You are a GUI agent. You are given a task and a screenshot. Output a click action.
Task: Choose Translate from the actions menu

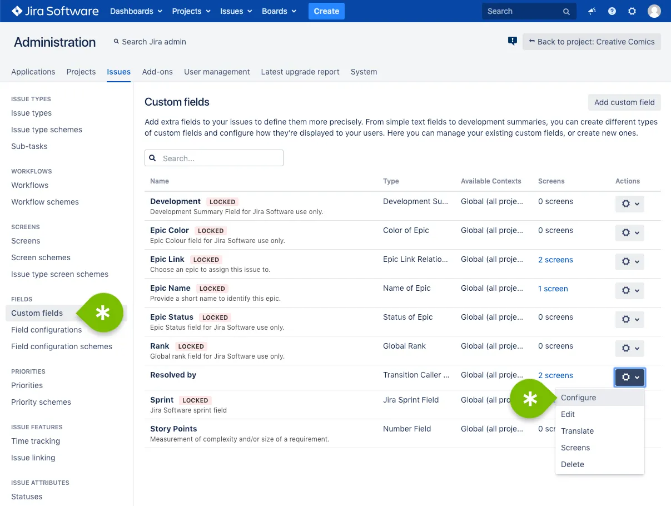pos(600,431)
